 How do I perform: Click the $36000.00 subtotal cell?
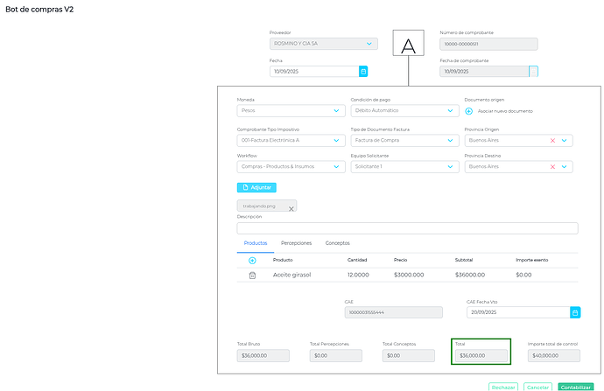469,275
